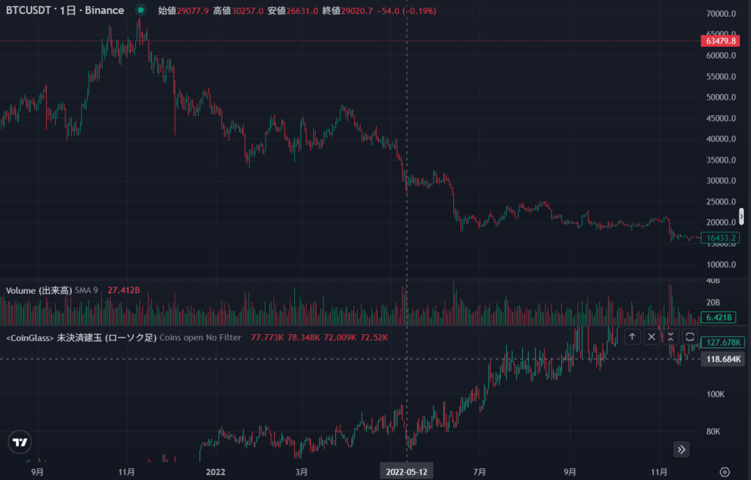
Task: Click the 3月 label on time axis
Action: coord(301,472)
